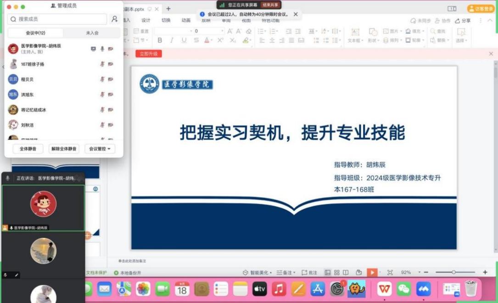
Task: Click the 搜索成员 search field
Action: [x=57, y=19]
